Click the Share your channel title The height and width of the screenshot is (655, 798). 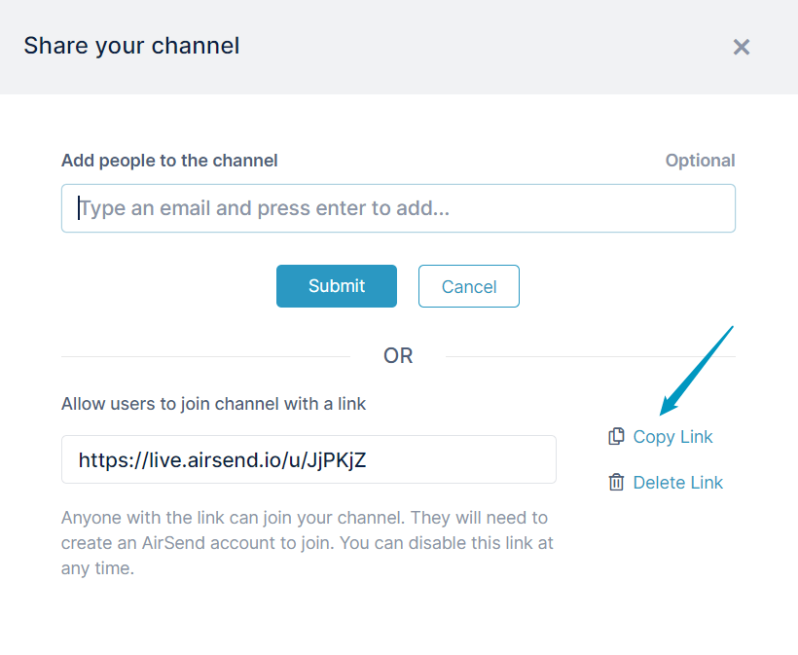coord(131,46)
